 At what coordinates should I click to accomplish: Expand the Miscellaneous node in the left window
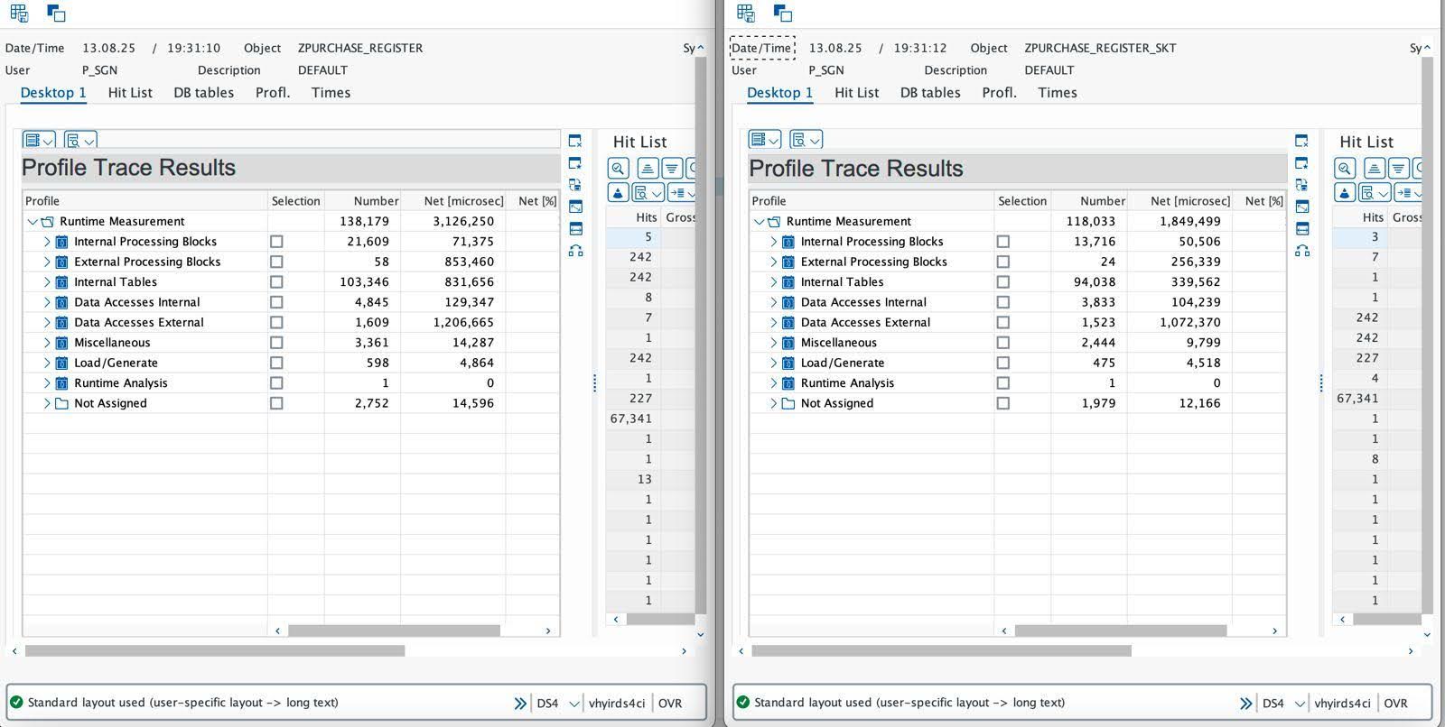pos(47,343)
